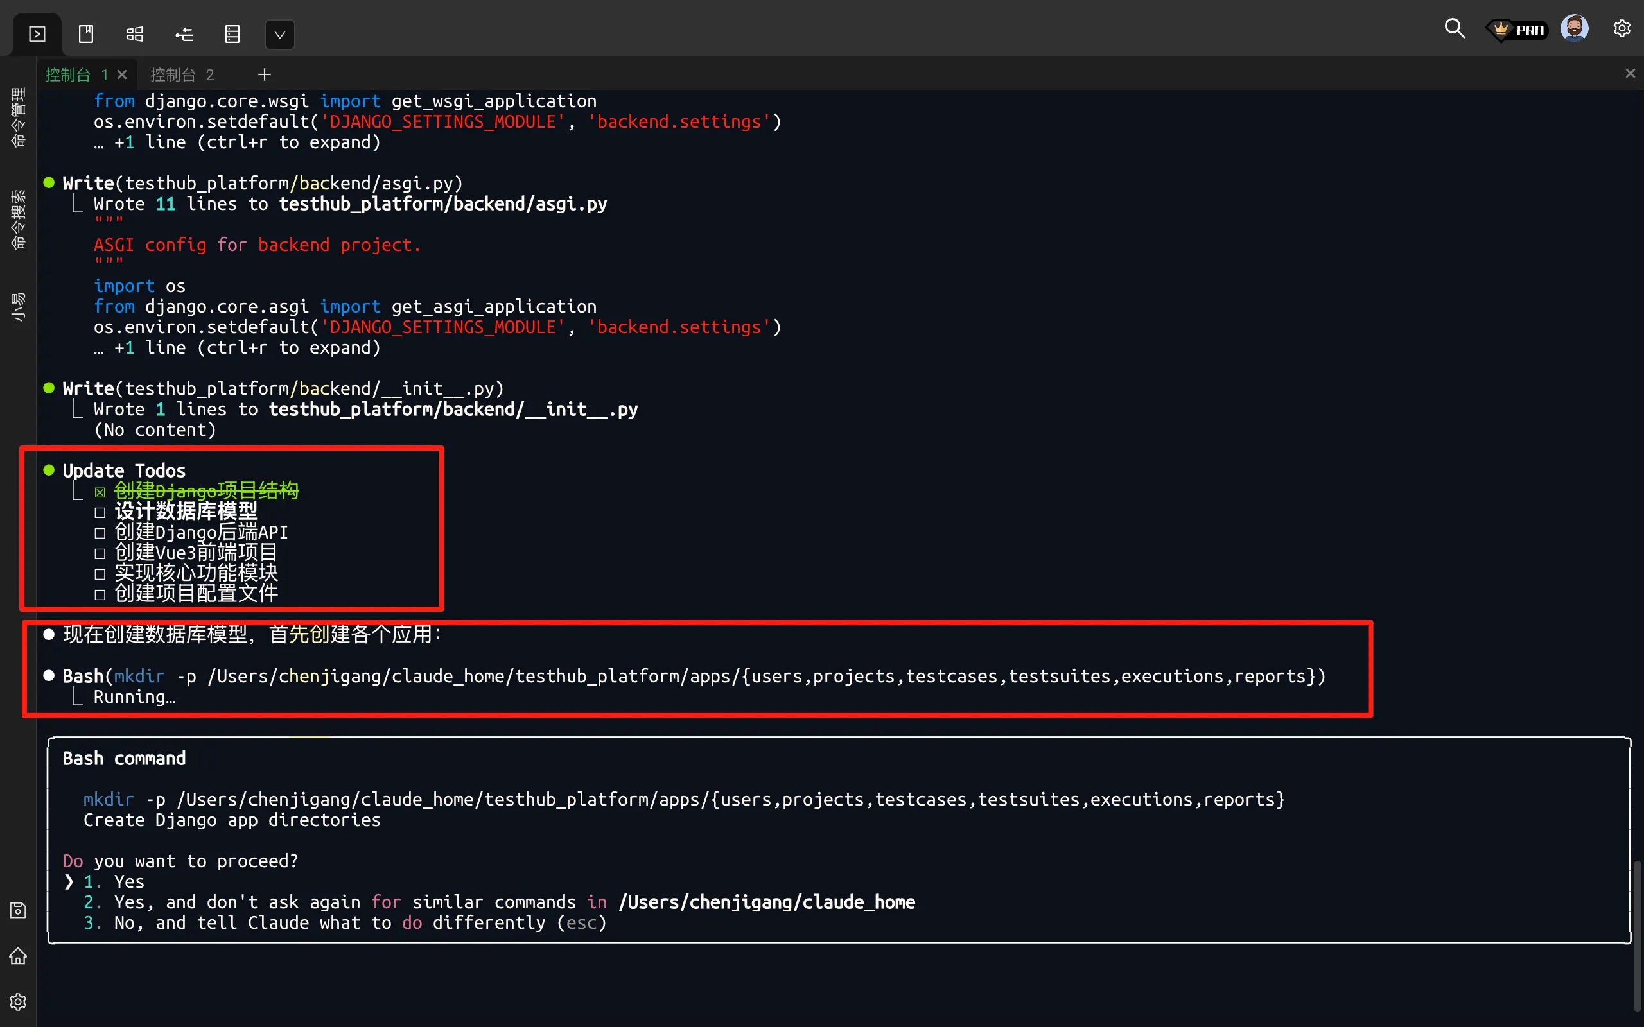Toggle the 创建Vue3前端项目 todo checkbox
Image resolution: width=1644 pixels, height=1027 pixels.
[100, 553]
